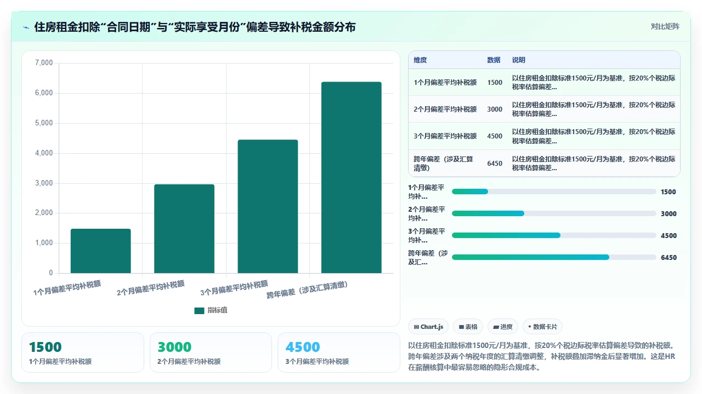Click the 数据卡片 tag chip

542,327
